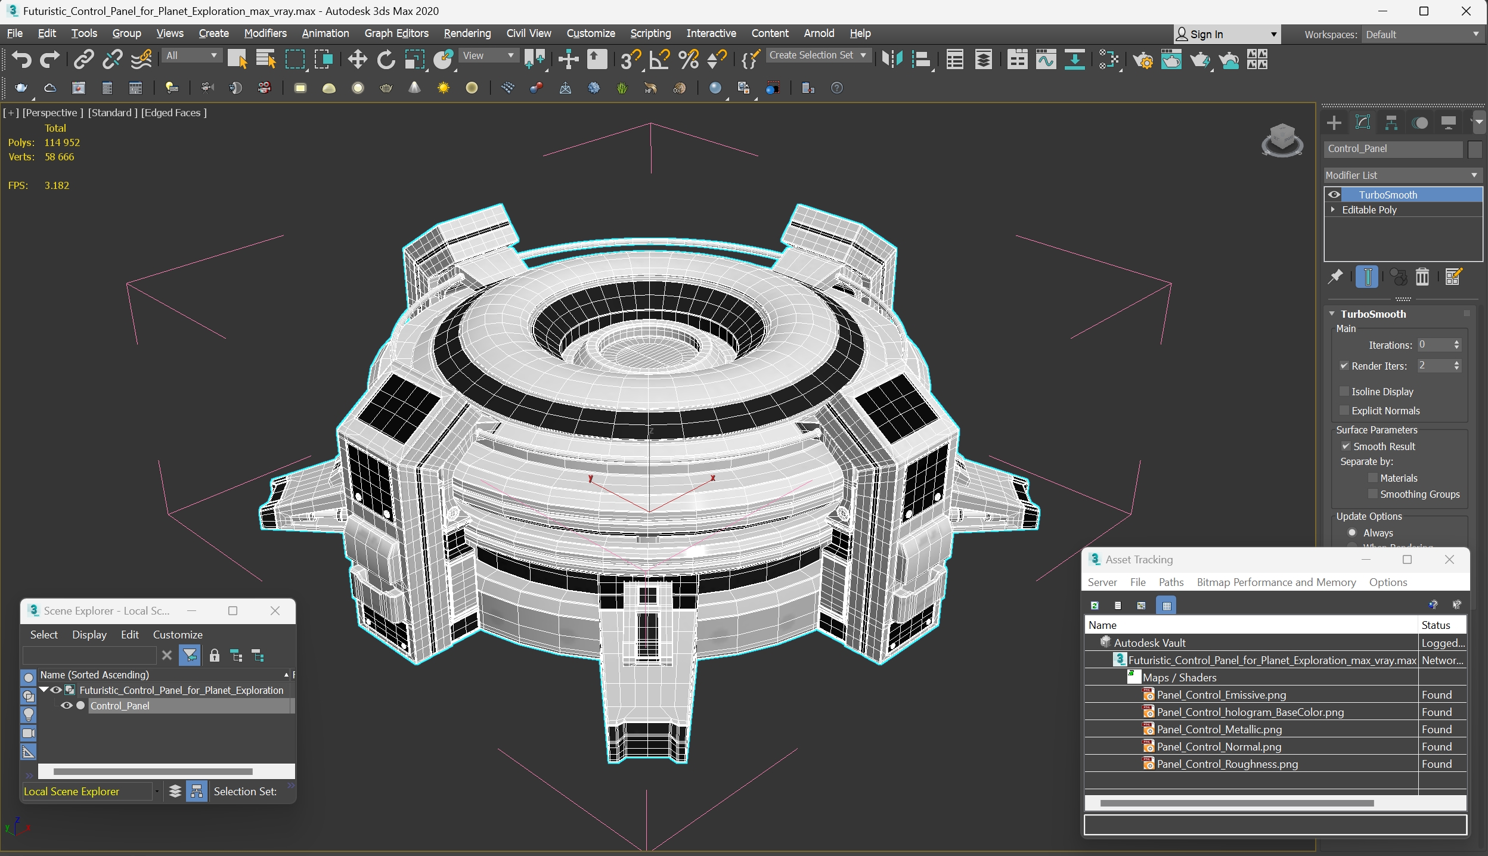Screen dimensions: 1488x856
Task: Click Remove modifier trash icon
Action: (1422, 277)
